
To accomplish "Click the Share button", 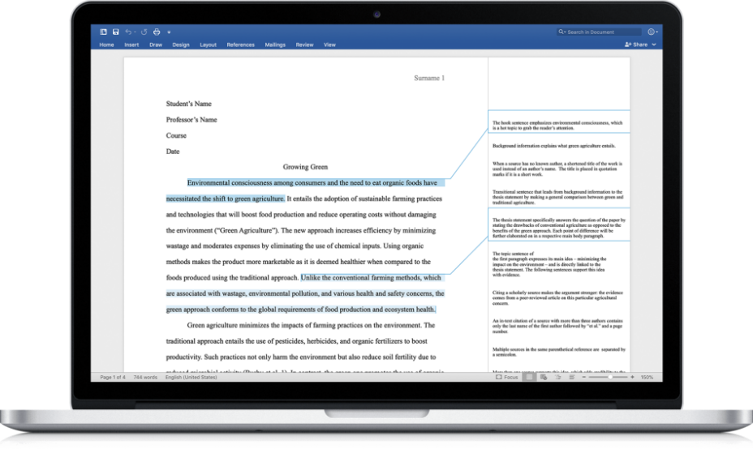I will pyautogui.click(x=637, y=45).
